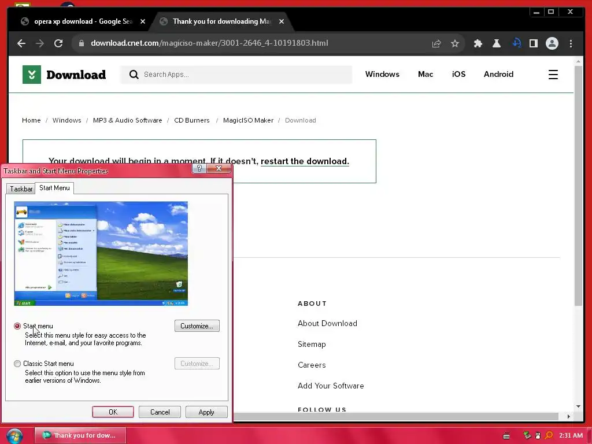
Task: Bookmark this page with the star icon
Action: (x=455, y=43)
